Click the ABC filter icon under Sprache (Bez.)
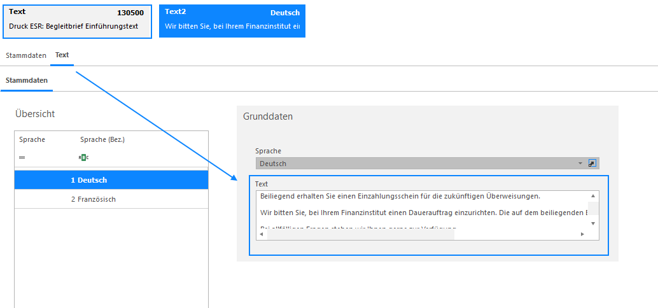Viewport: 658px width, 308px height. tap(83, 157)
